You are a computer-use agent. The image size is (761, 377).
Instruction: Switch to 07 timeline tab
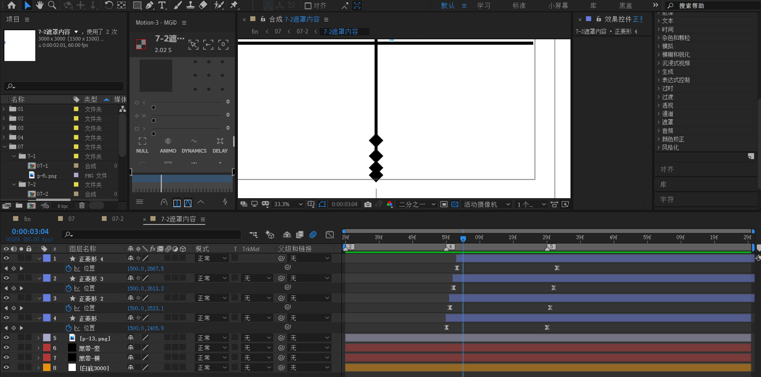click(71, 219)
